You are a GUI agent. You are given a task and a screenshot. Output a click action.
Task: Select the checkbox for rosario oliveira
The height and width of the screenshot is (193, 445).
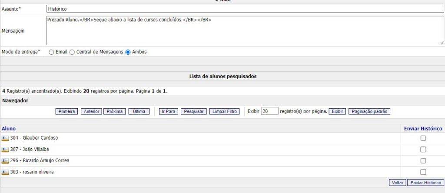(423, 172)
